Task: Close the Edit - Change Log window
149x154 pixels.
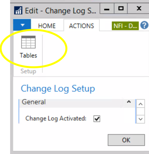Action: point(139,8)
